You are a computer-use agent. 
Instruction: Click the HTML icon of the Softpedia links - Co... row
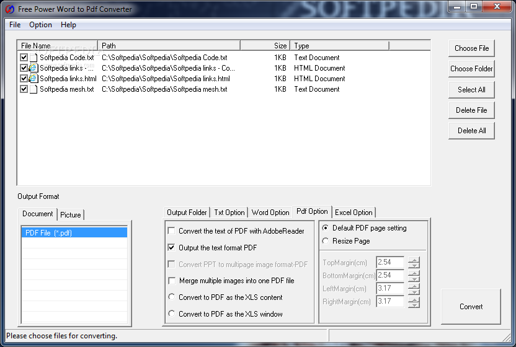tap(33, 68)
